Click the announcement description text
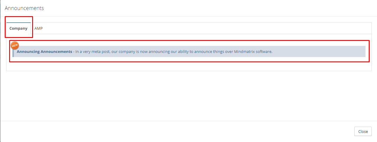Image resolution: width=377 pixels, height=142 pixels. 174,51
